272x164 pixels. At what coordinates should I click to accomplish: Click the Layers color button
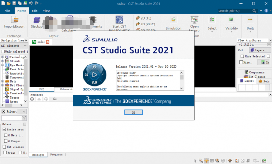click(259, 50)
